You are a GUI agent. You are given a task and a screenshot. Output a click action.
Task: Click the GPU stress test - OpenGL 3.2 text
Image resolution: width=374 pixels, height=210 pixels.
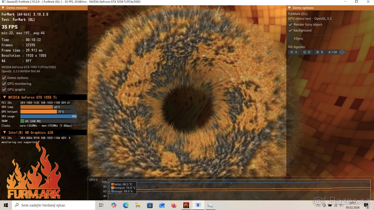310,19
